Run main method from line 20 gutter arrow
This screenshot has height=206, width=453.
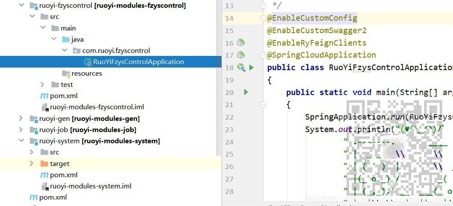pos(246,92)
